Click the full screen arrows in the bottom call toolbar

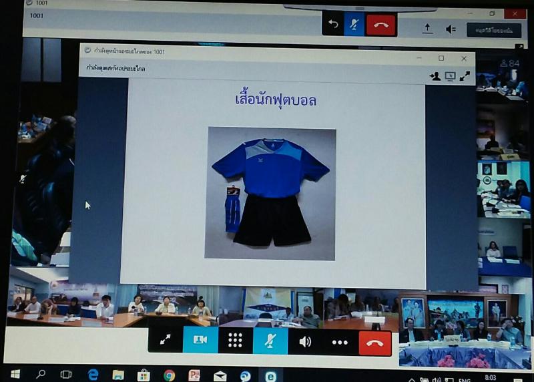[x=165, y=339]
